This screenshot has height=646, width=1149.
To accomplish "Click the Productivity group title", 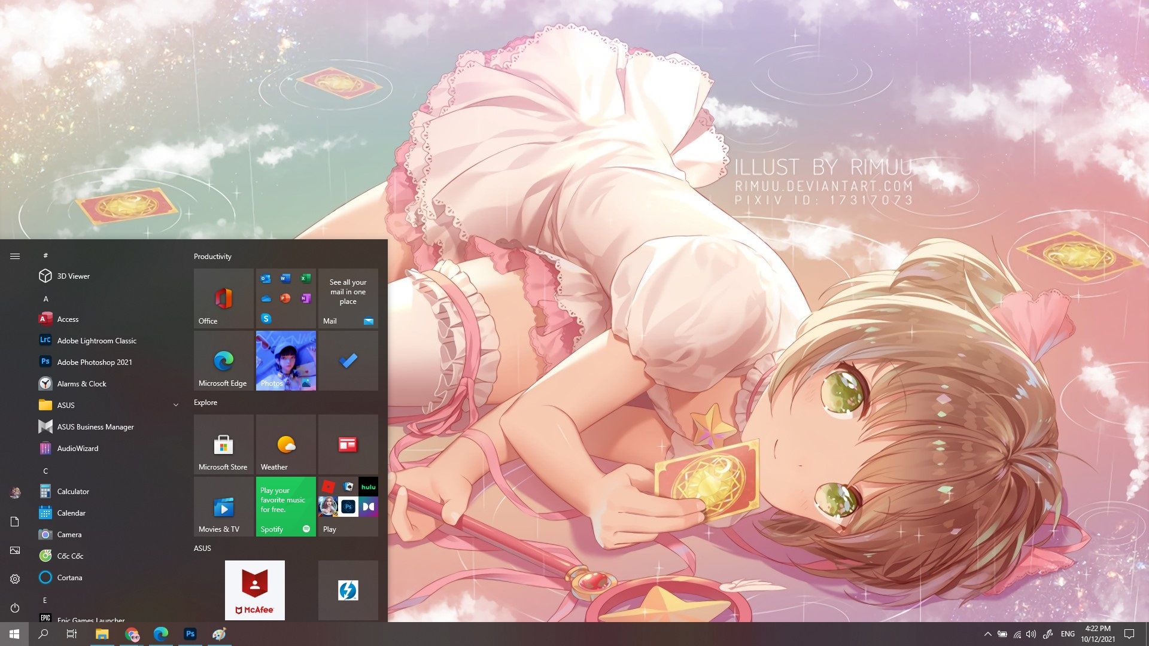I will (x=212, y=257).
